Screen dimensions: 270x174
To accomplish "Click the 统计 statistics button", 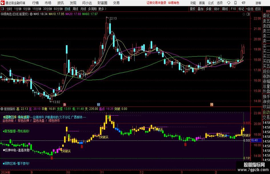I will coord(217,9).
